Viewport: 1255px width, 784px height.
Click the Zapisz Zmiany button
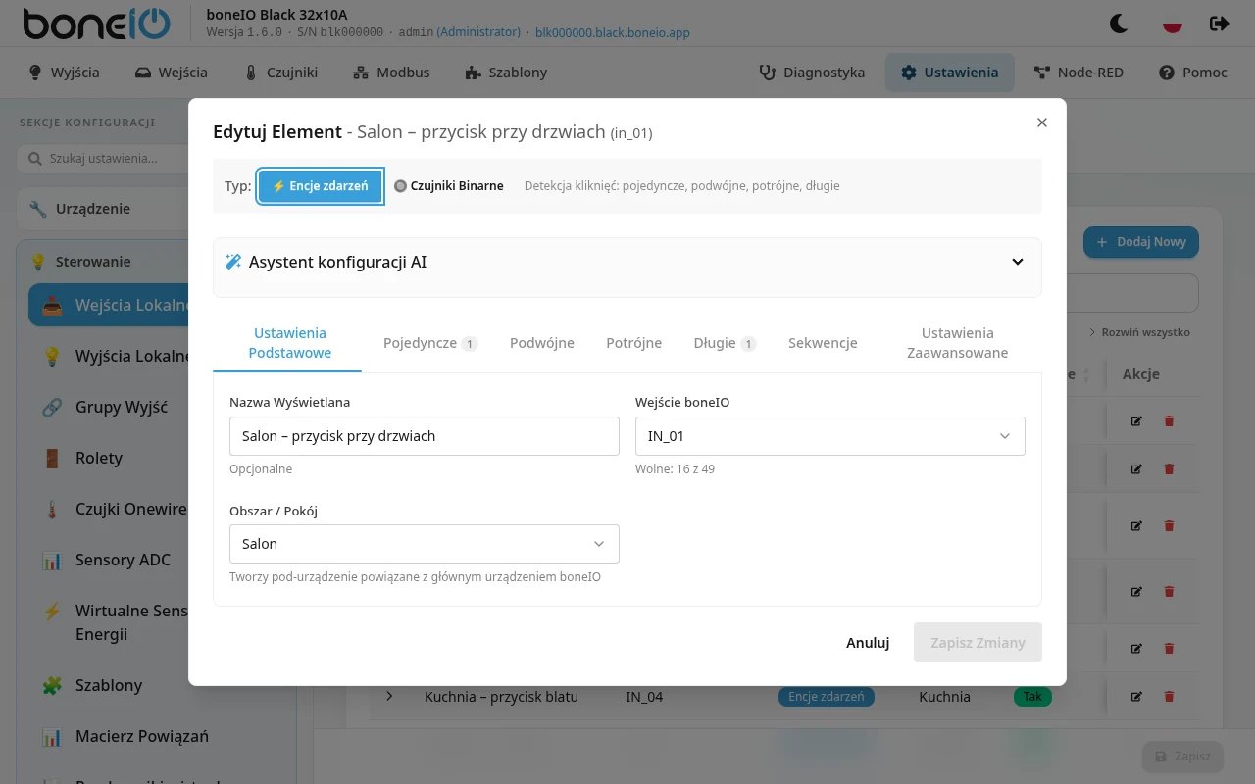coord(978,643)
